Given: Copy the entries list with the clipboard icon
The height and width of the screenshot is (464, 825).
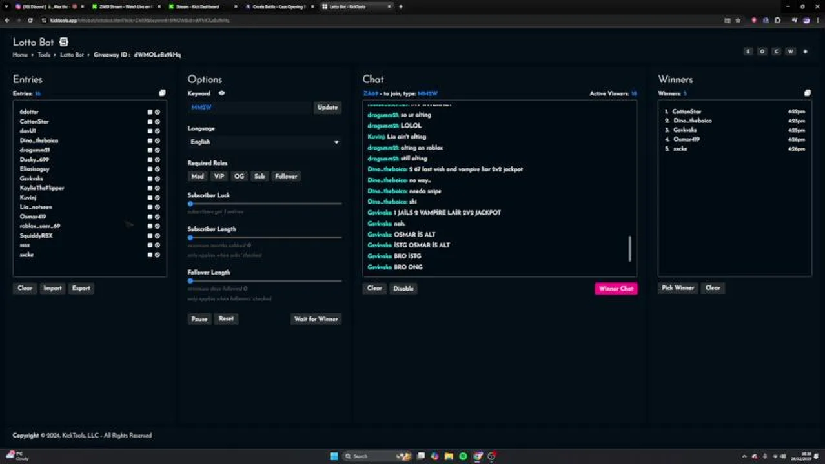Looking at the screenshot, I should (x=162, y=93).
